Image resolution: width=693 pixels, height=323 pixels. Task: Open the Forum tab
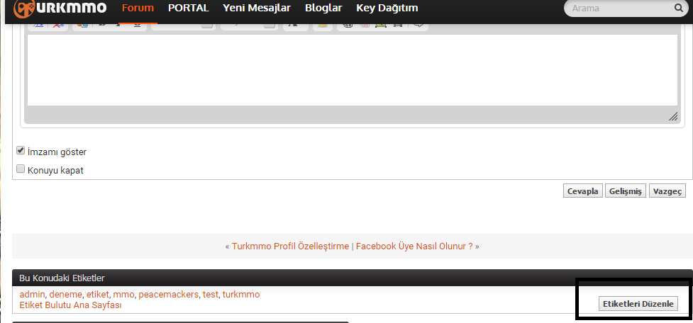[138, 8]
